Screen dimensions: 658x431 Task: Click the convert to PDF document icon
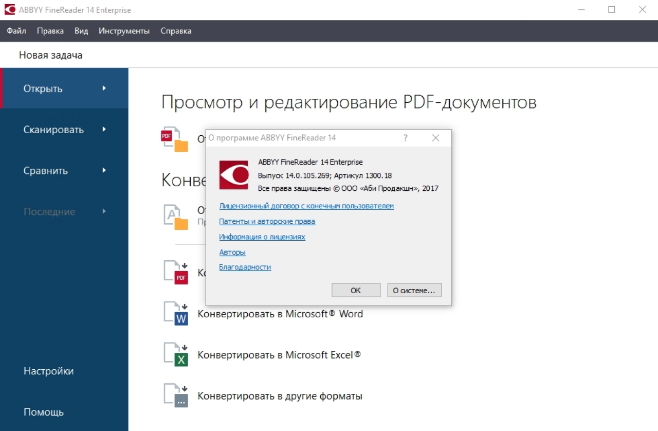click(x=175, y=272)
